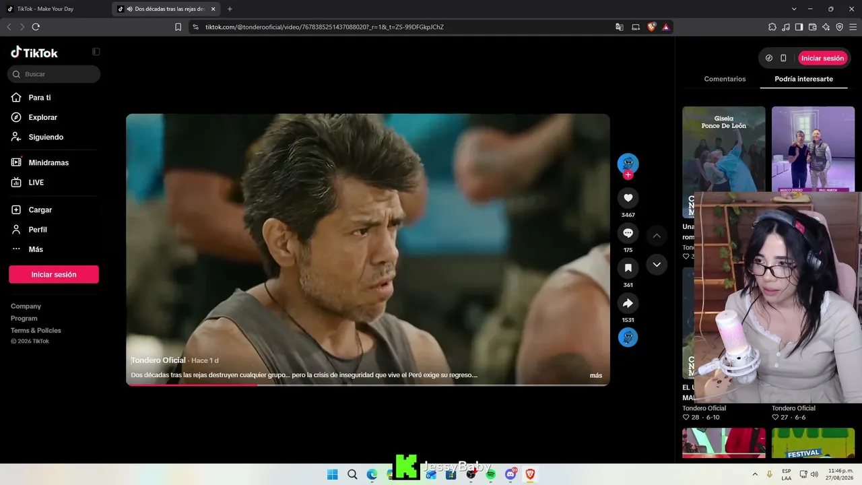This screenshot has width=862, height=485.
Task: Open a new browser tab
Action: click(230, 9)
